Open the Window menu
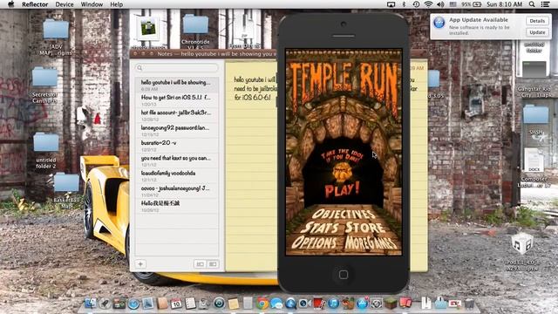 [x=92, y=4]
